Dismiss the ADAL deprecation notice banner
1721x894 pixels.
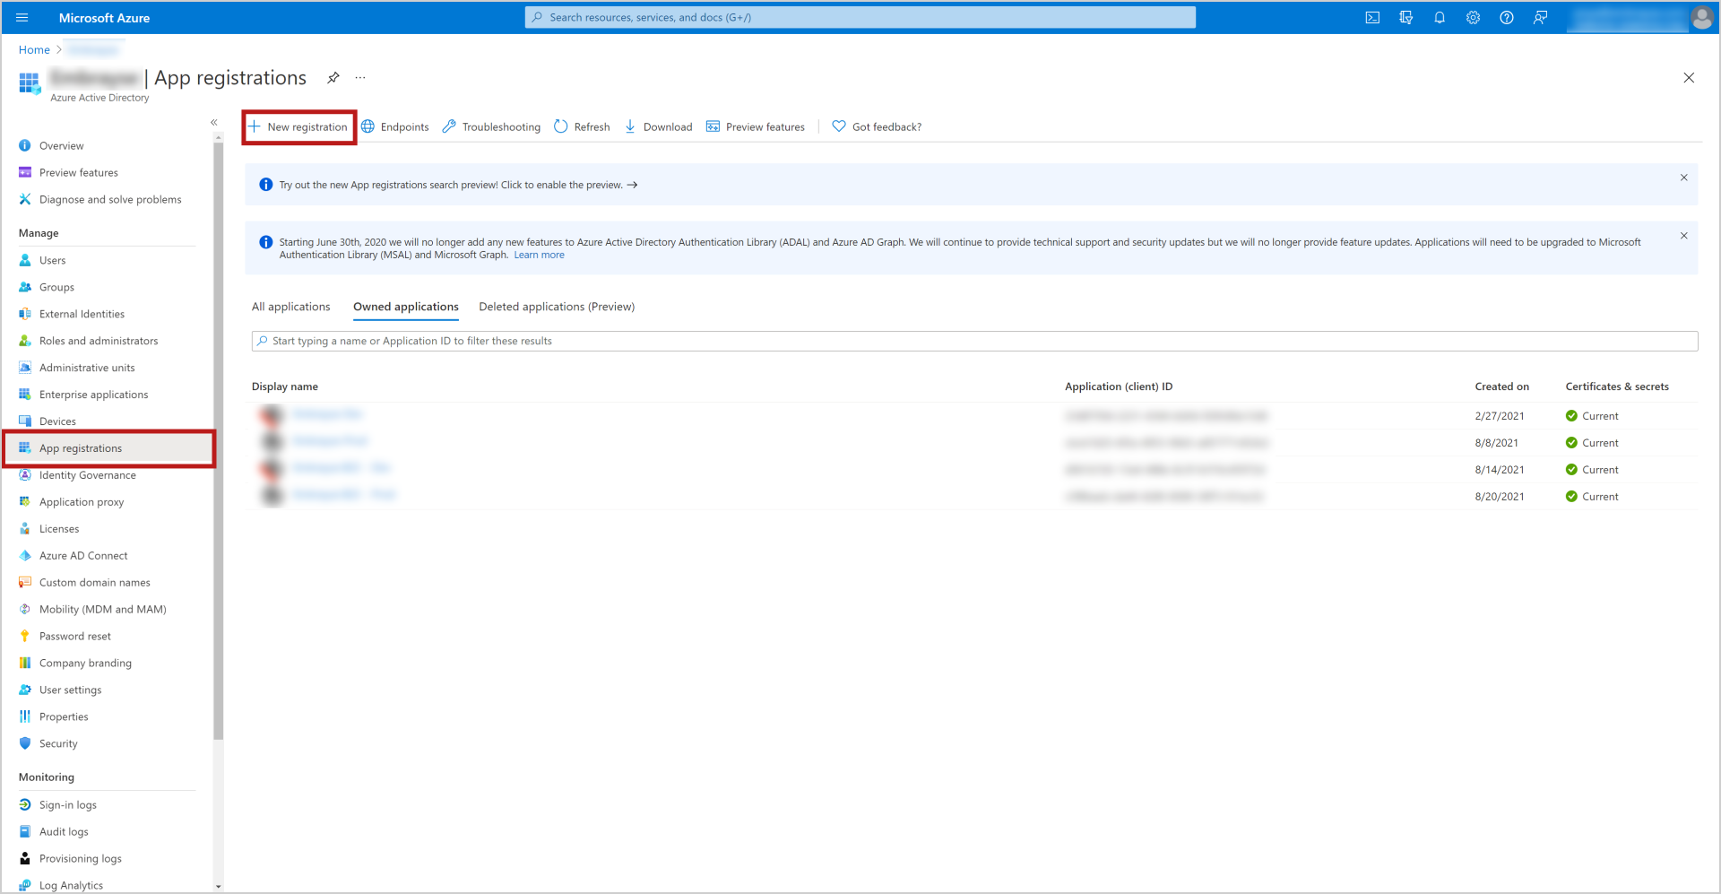1683,236
